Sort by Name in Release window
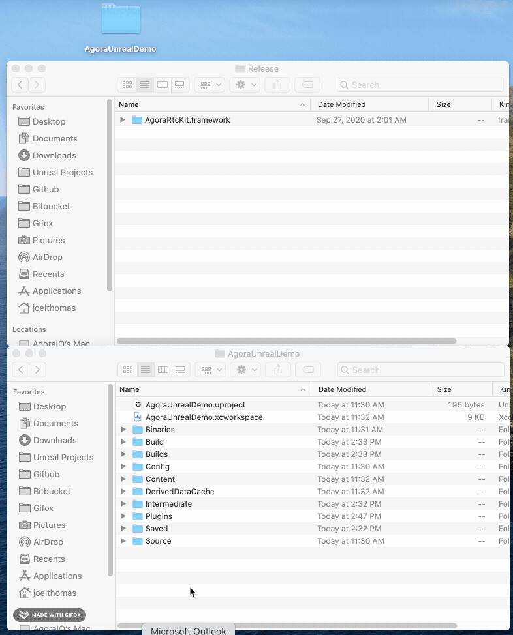The image size is (513, 635). (213, 104)
